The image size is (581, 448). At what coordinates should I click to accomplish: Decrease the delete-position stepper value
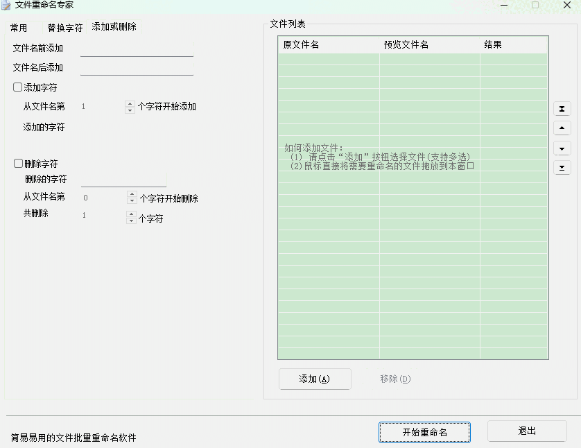point(130,200)
